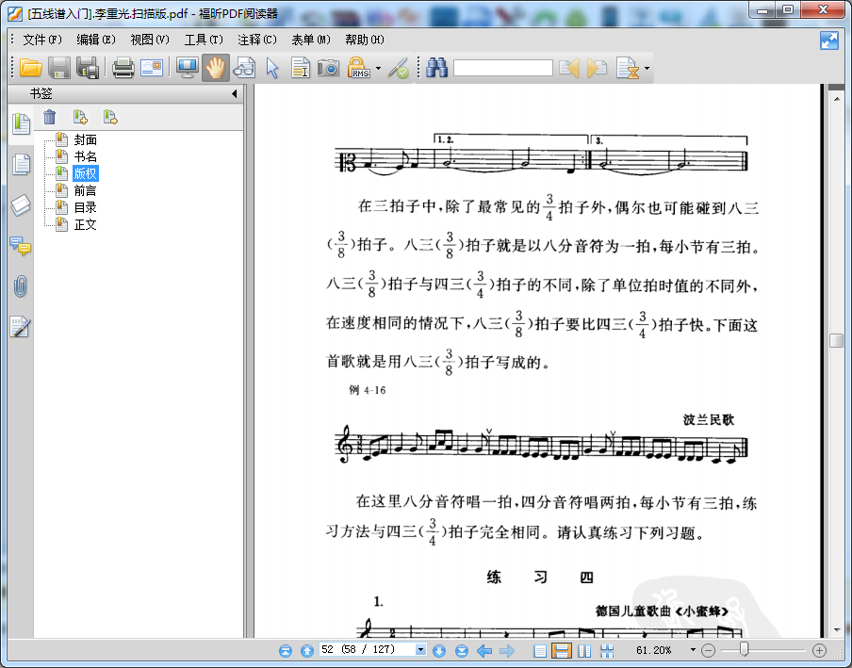Image resolution: width=852 pixels, height=668 pixels.
Task: Open the 视图(V) menu
Action: tap(150, 40)
